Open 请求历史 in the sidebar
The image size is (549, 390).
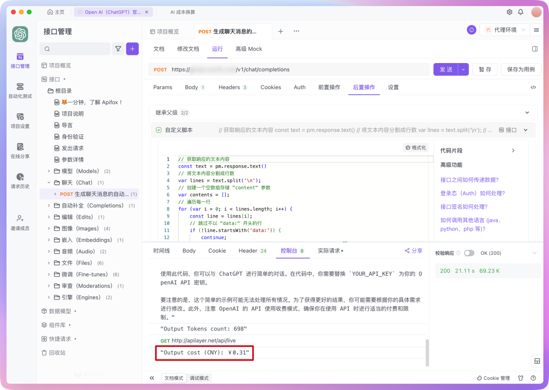(20, 180)
